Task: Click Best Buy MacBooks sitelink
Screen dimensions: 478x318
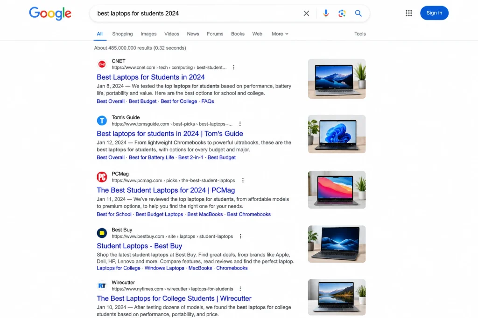Action: tap(200, 268)
